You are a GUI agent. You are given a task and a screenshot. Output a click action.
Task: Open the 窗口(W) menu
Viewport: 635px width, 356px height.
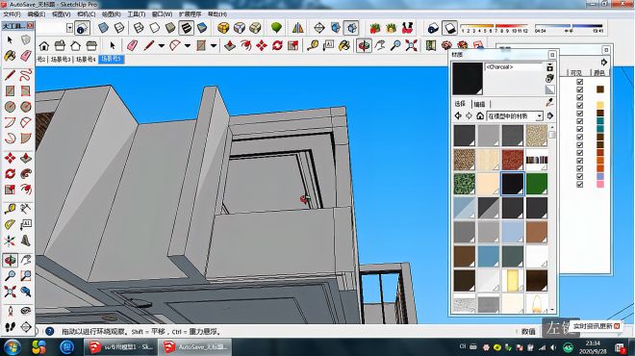(162, 14)
